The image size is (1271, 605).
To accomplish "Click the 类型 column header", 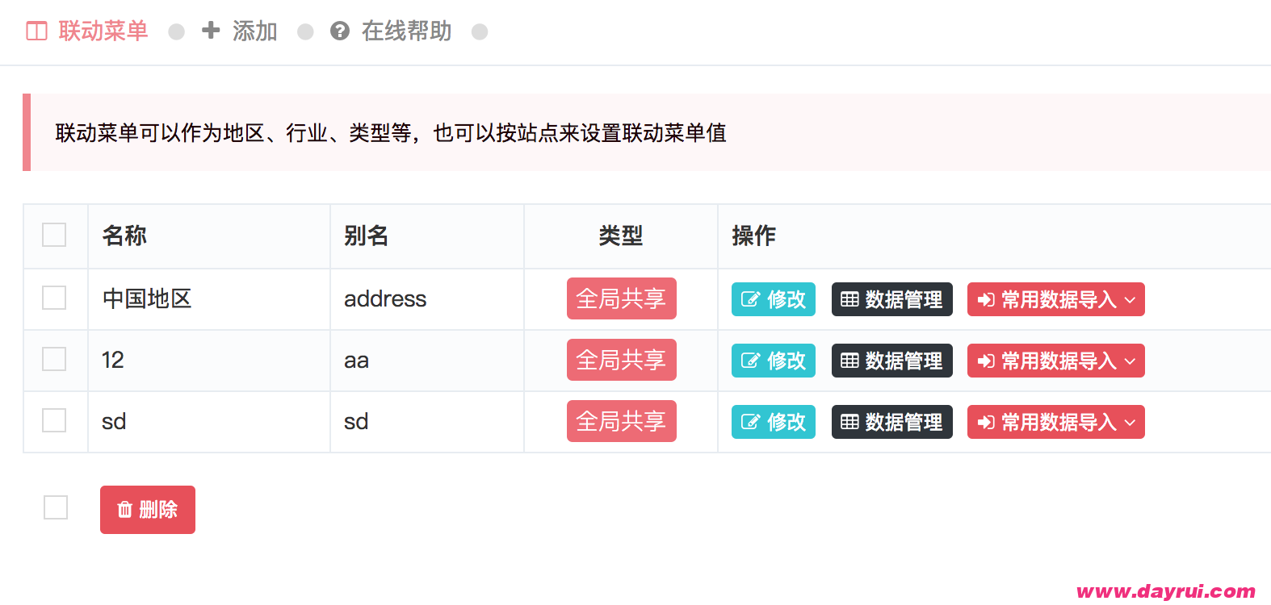I will pyautogui.click(x=621, y=236).
